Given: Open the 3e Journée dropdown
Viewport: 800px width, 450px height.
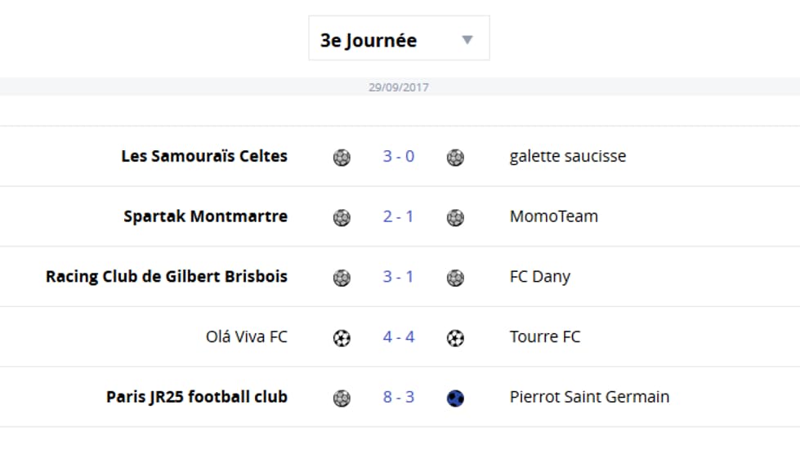Looking at the screenshot, I should 399,38.
